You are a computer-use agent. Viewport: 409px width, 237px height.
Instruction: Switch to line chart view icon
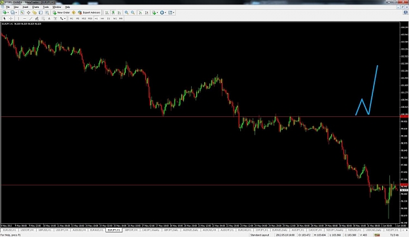[x=120, y=12]
